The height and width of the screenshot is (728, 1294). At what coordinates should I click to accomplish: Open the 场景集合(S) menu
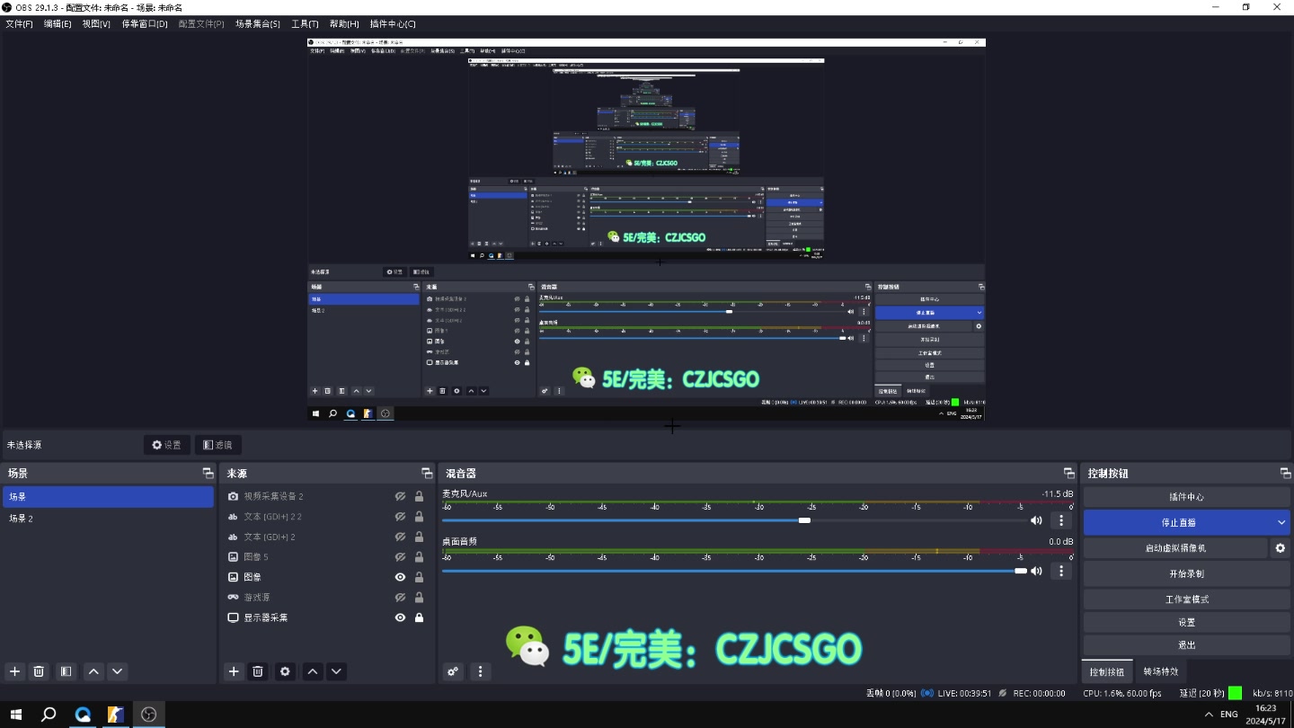point(258,24)
